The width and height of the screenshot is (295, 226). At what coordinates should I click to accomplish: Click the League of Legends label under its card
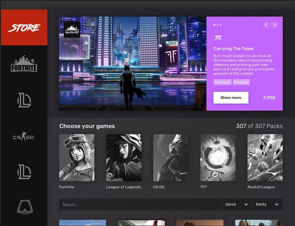pos(124,187)
